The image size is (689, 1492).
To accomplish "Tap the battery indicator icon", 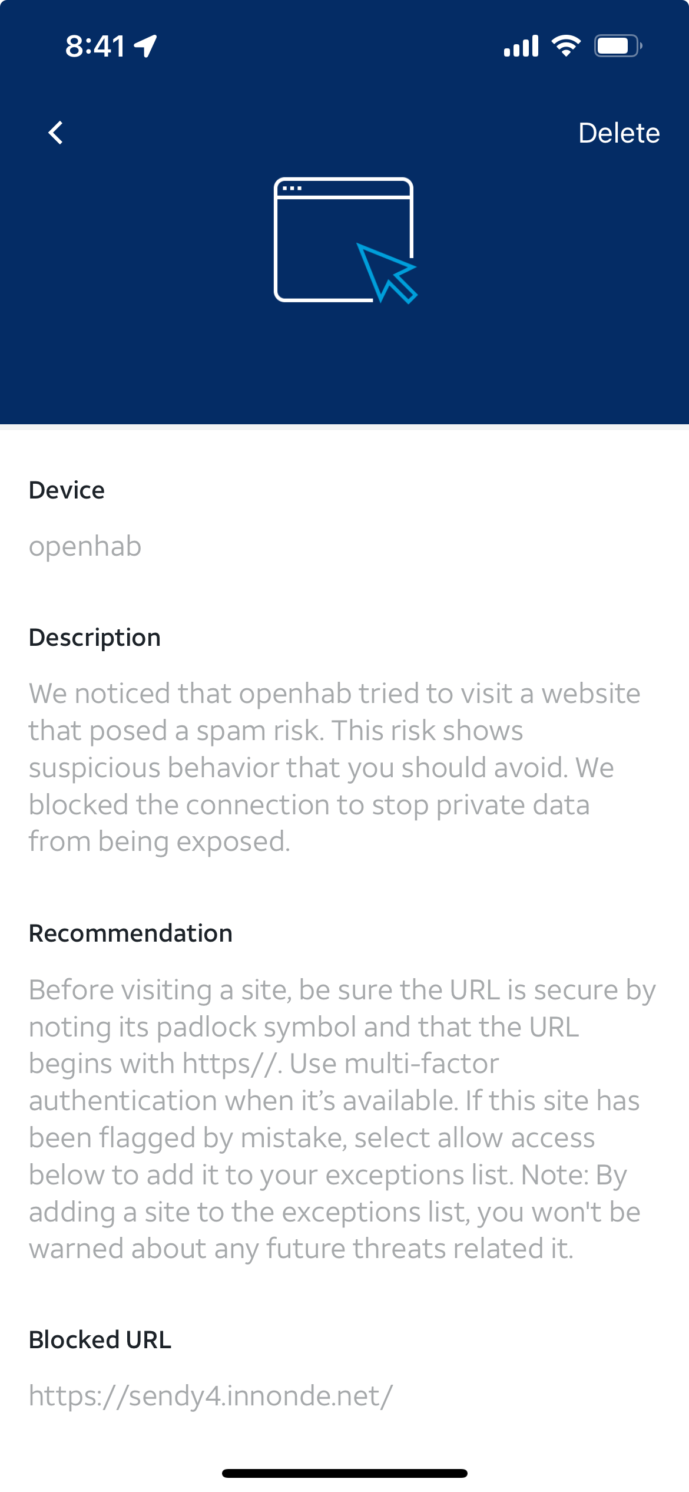I will tap(618, 45).
